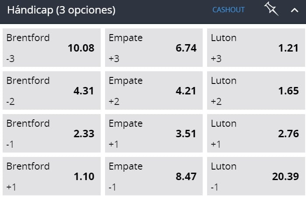Click the 10.08 odds value
This screenshot has width=306, height=198.
point(81,48)
